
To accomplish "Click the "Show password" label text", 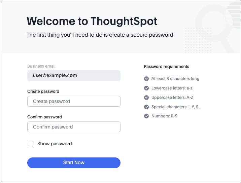I will (55, 144).
